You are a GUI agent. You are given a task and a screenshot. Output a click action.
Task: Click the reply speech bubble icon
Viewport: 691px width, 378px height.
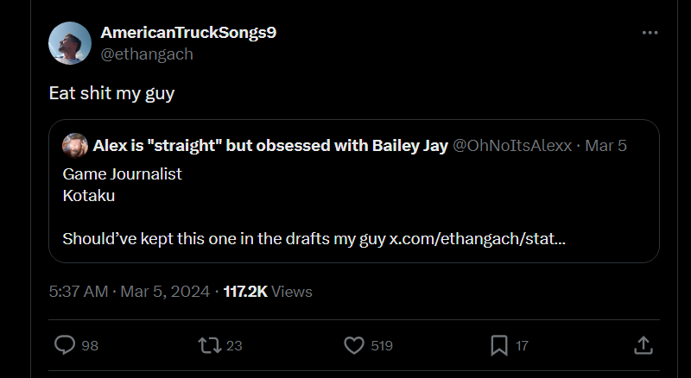point(65,345)
